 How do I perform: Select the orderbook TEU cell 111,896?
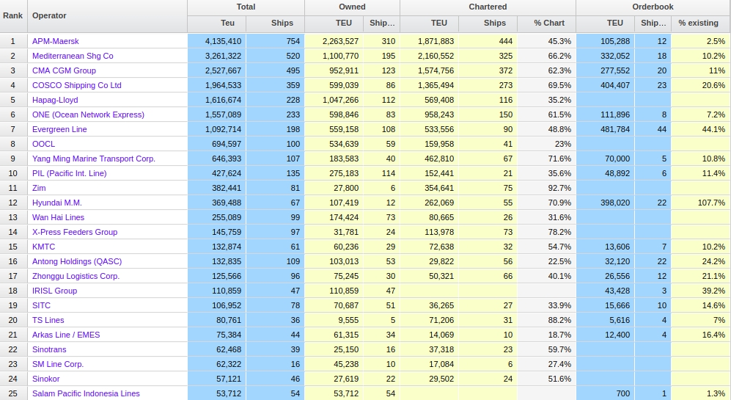[605, 114]
